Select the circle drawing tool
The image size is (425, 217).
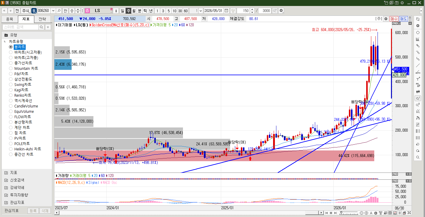tap(418, 33)
